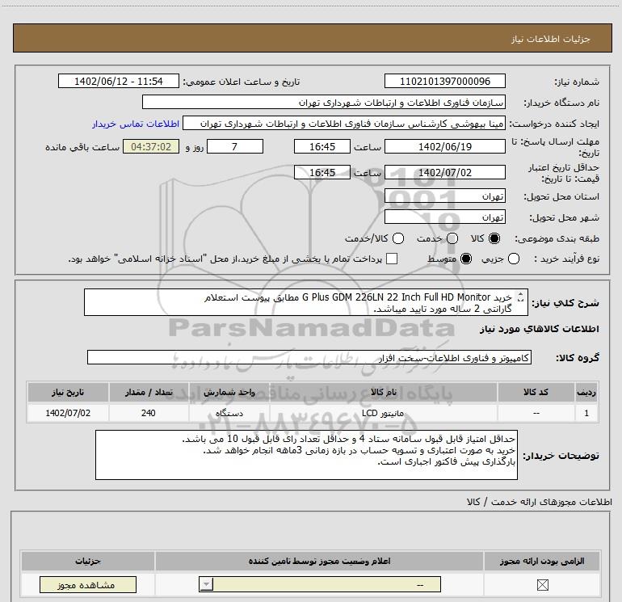
Task: Click the need date cell 1402/07/02
Action: click(x=68, y=413)
